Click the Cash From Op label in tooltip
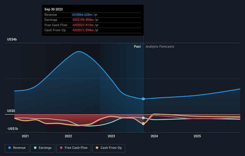245x156 pixels. [x=55, y=30]
